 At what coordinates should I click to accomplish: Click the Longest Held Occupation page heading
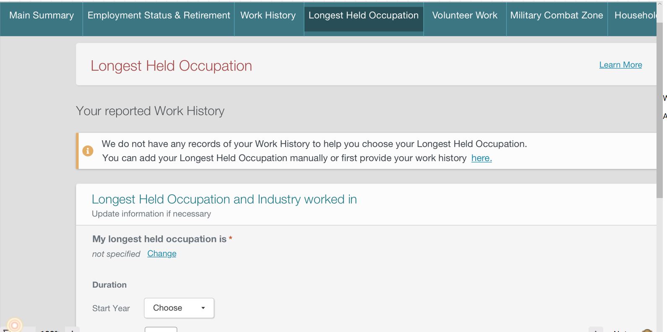[171, 66]
